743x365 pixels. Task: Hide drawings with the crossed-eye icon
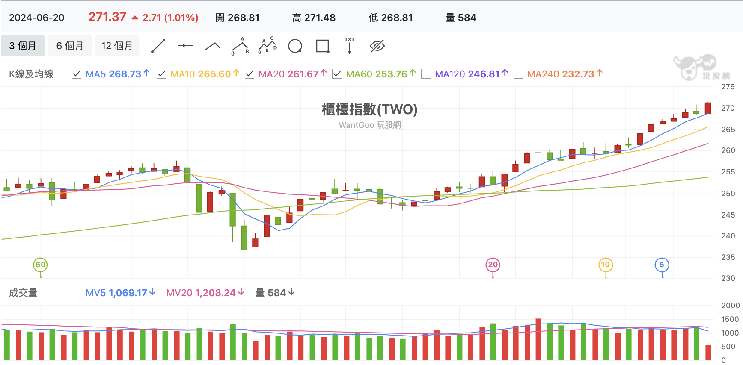(x=377, y=46)
